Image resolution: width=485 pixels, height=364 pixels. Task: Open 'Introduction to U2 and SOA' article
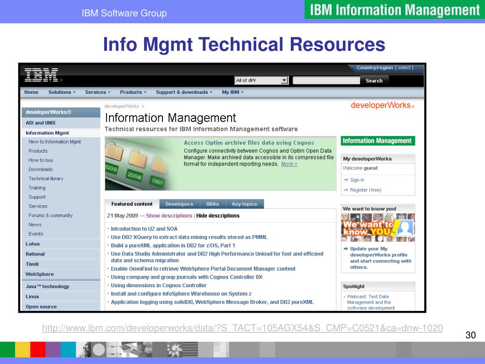point(144,229)
